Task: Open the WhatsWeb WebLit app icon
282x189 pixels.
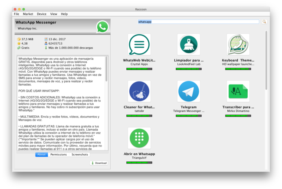Action: (139, 44)
